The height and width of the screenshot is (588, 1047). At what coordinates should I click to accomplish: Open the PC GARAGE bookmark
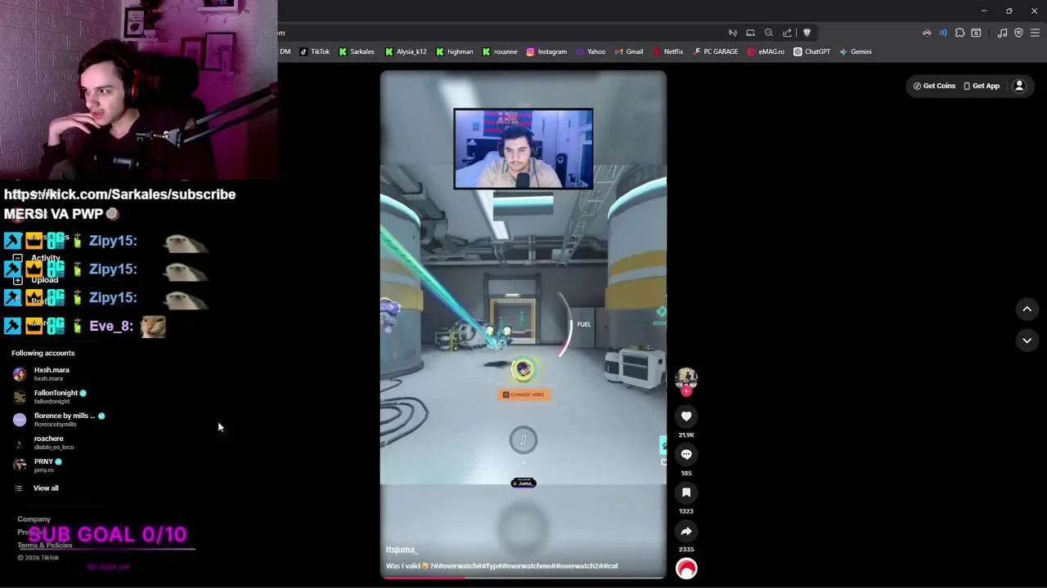(715, 51)
